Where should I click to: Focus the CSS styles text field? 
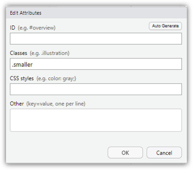point(96,89)
